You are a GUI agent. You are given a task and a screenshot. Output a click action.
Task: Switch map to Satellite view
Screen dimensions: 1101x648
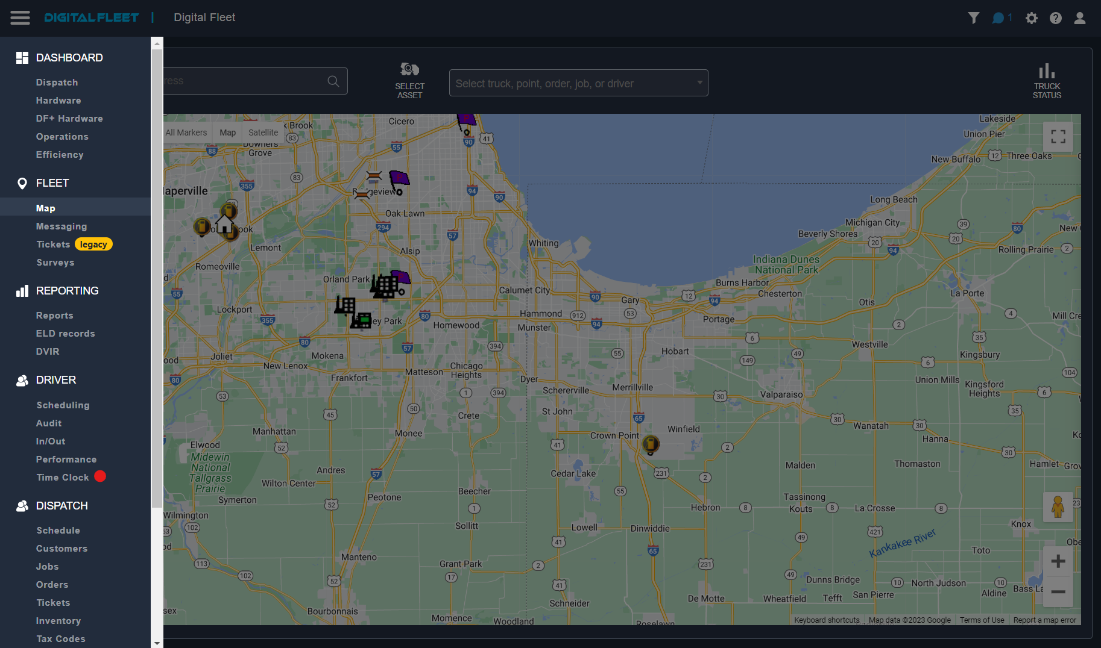point(263,132)
